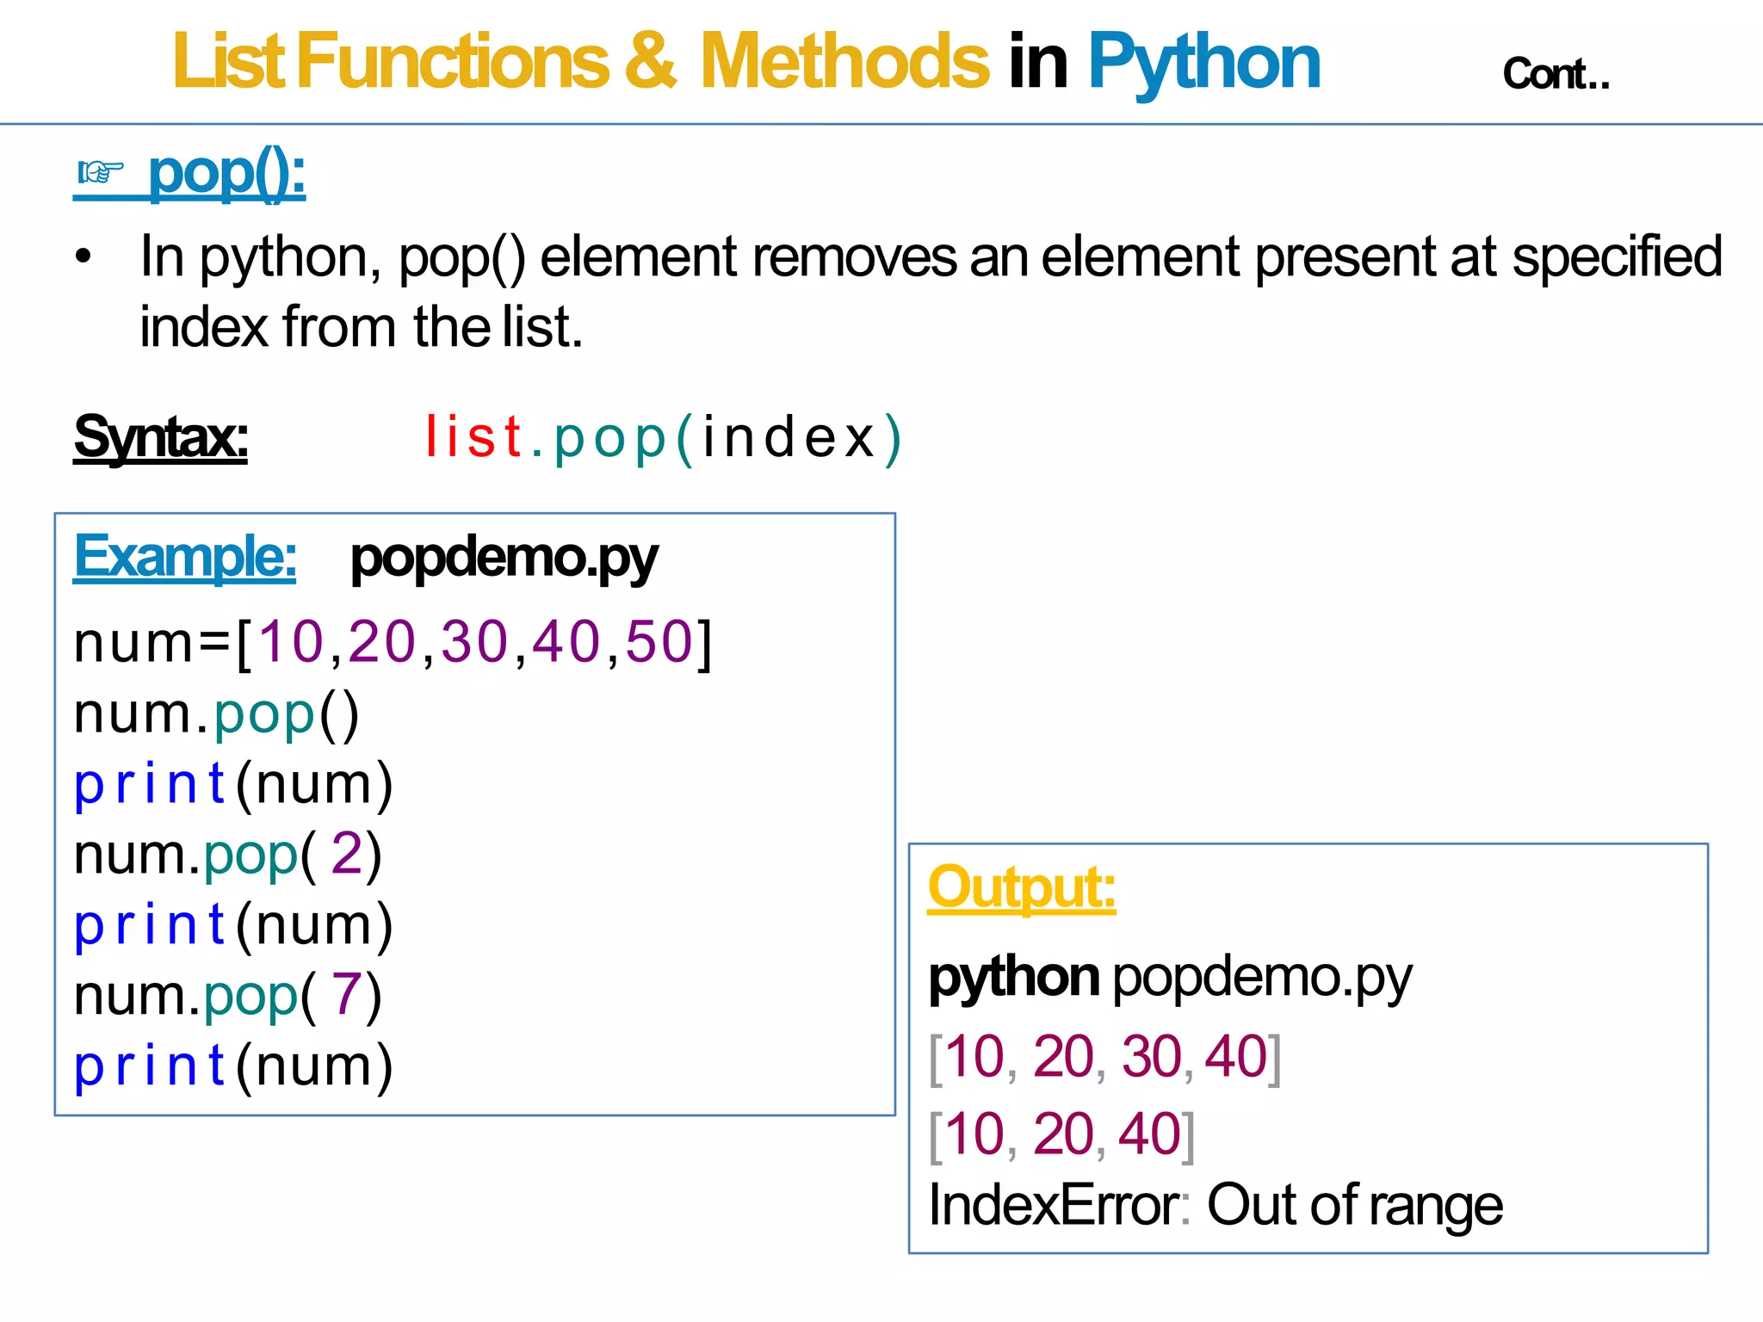Click the code line 'num.pop( 7)'
Image resolution: width=1763 pixels, height=1322 pixels.
(x=228, y=997)
